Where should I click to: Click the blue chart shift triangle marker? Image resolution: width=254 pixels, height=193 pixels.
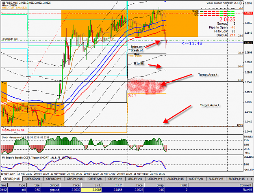[165, 1]
